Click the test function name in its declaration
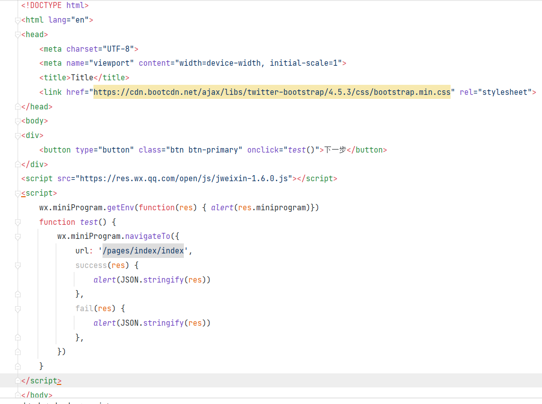 tap(89, 222)
